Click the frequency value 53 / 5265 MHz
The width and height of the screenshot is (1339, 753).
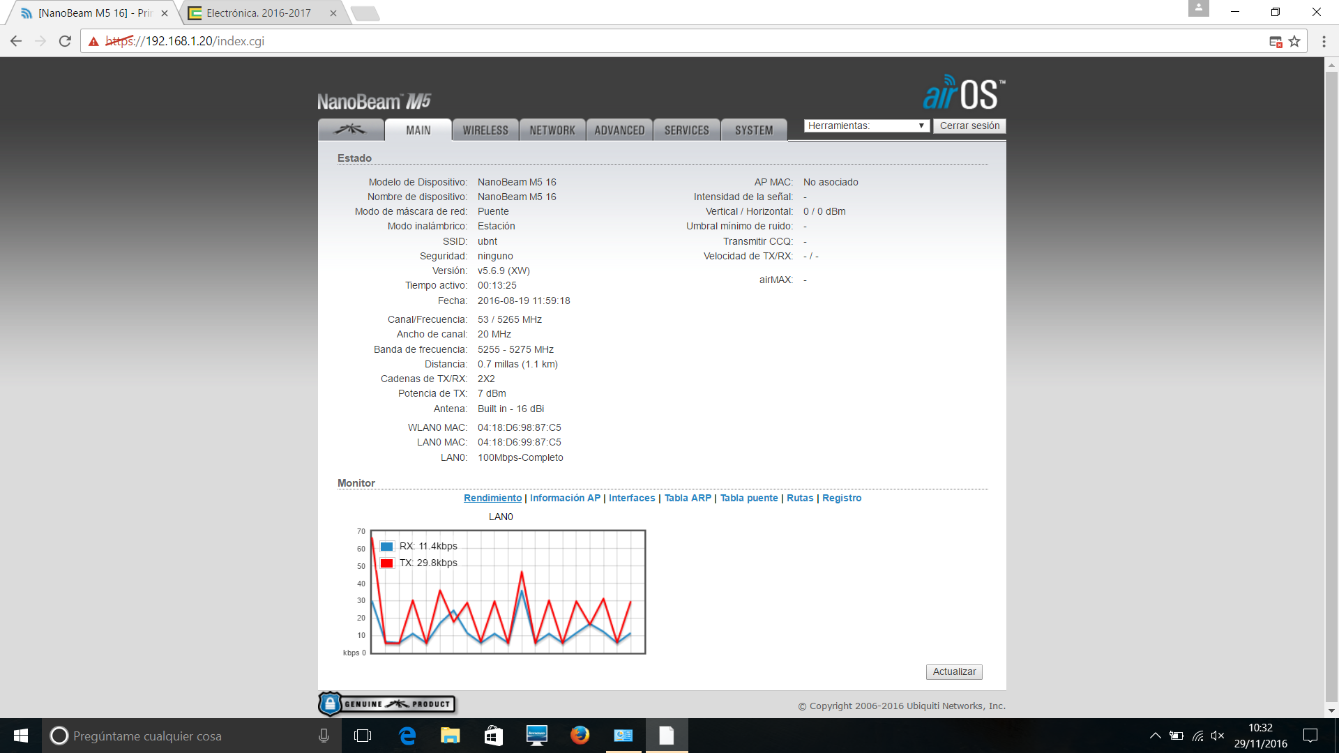[510, 319]
